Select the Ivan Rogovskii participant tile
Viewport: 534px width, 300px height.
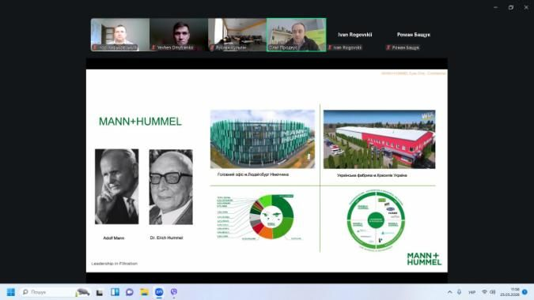pyautogui.click(x=355, y=35)
